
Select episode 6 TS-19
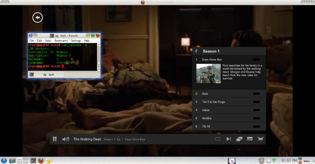pos(229,126)
